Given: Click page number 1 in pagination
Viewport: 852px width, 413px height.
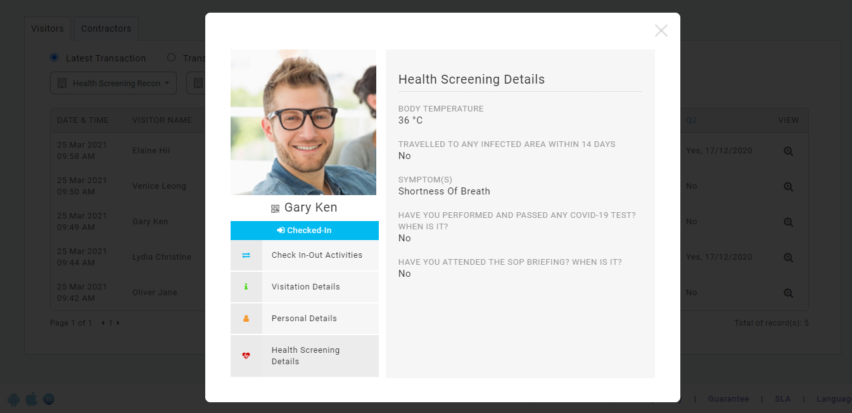Looking at the screenshot, I should 111,323.
